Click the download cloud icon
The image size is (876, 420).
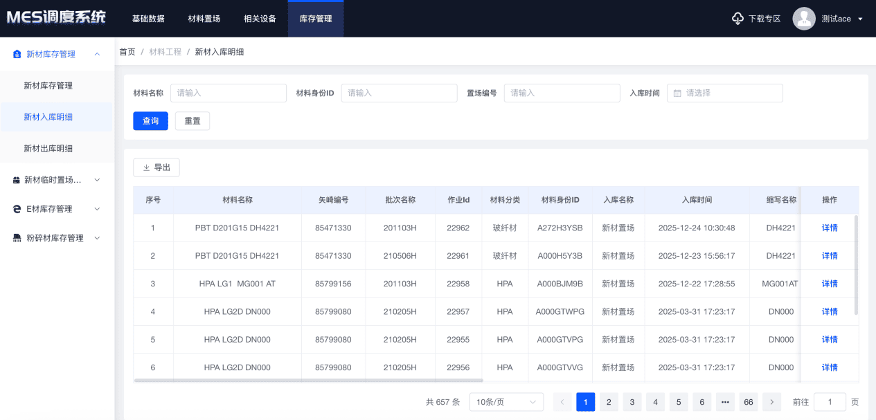(x=738, y=19)
